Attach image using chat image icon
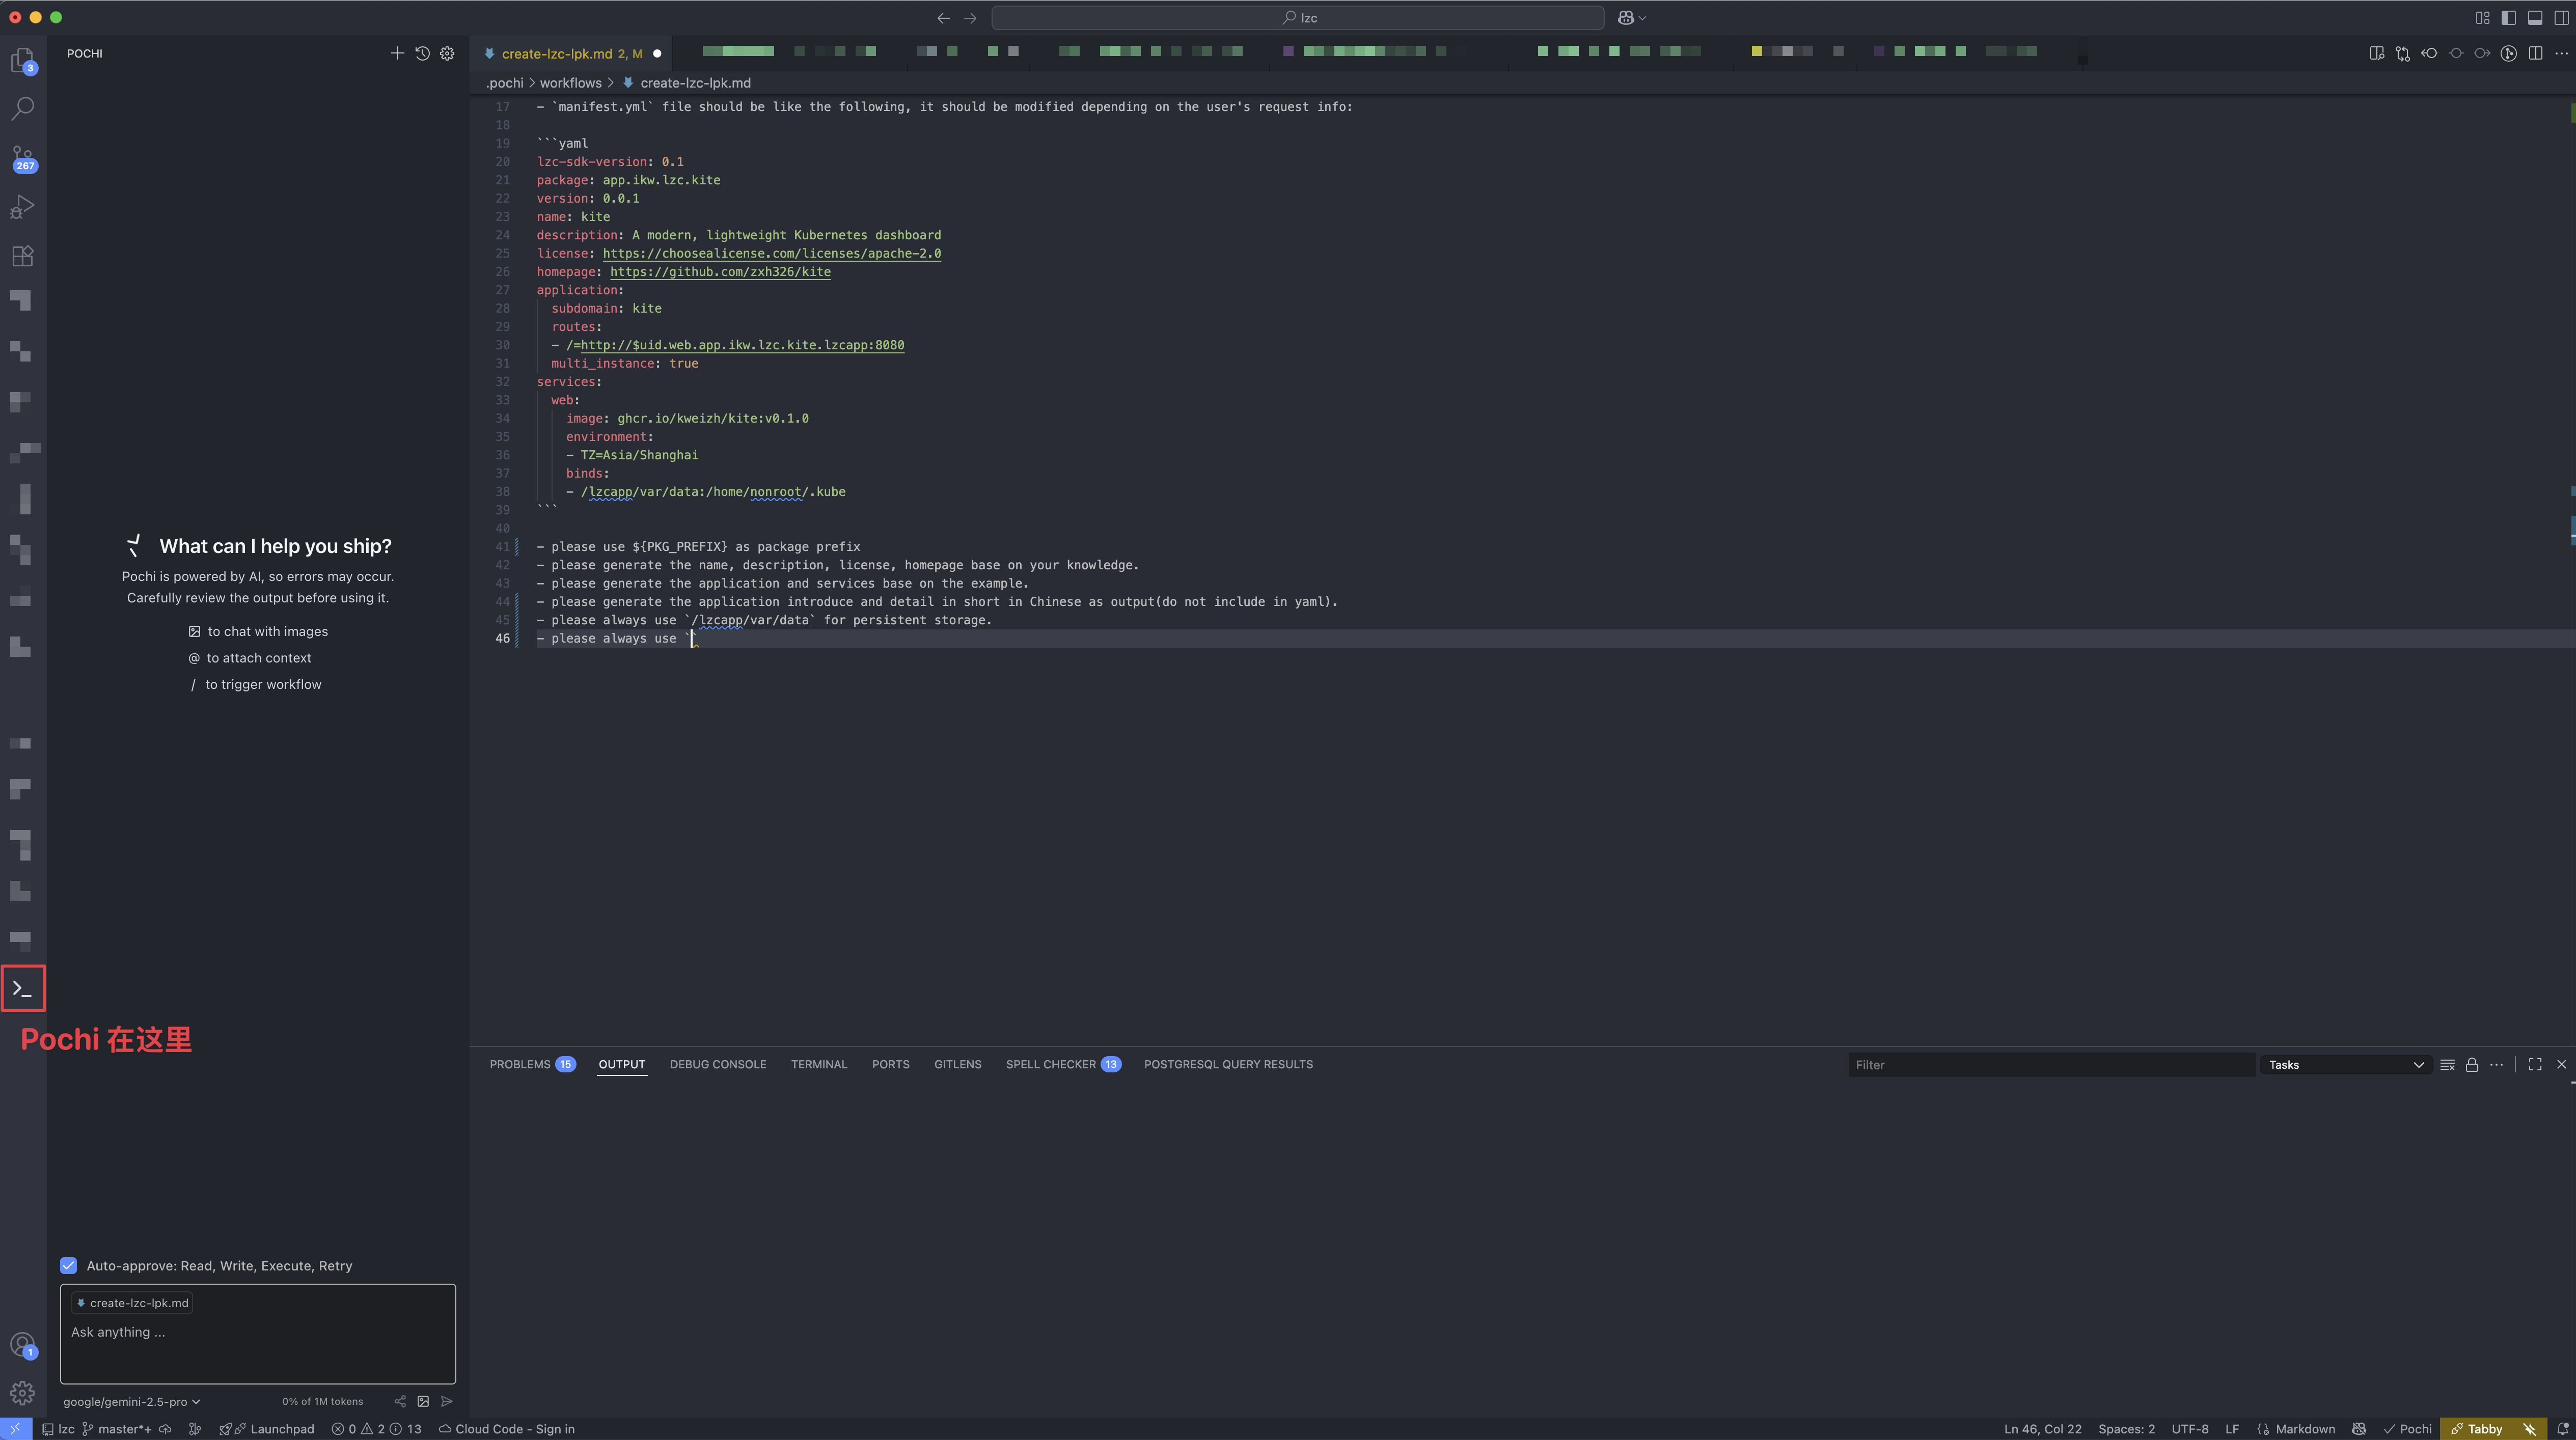This screenshot has height=1440, width=2576. (423, 1401)
